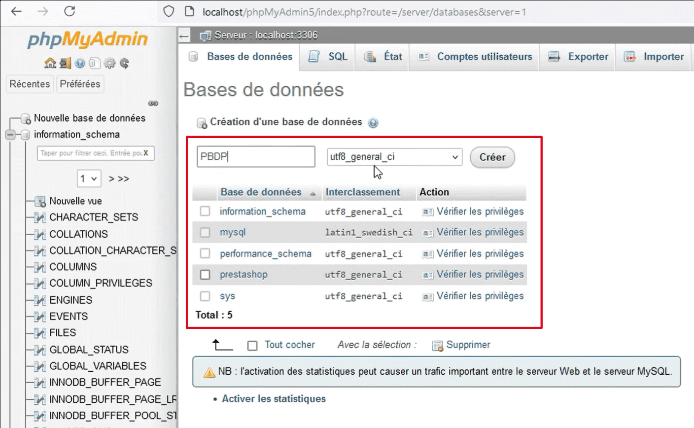This screenshot has height=428, width=694.
Task: Check the mysql row checkbox
Action: tap(205, 232)
